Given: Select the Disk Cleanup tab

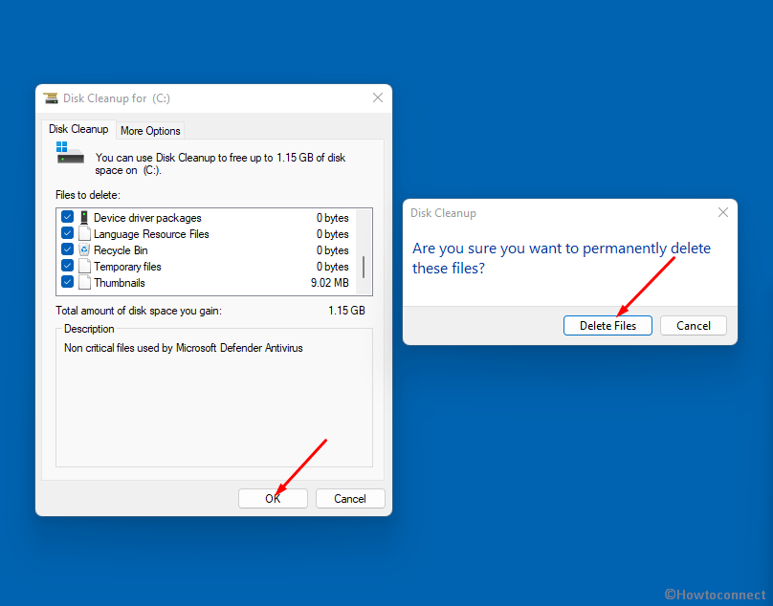Looking at the screenshot, I should (x=78, y=129).
